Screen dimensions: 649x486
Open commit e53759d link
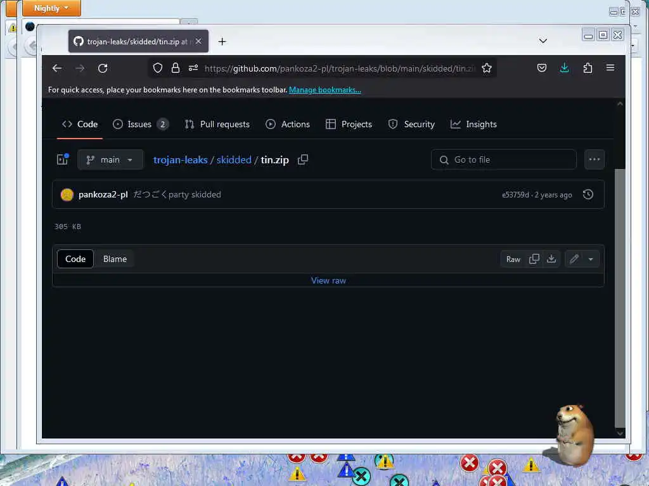(x=515, y=195)
